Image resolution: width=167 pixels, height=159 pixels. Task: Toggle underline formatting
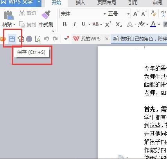click(x=83, y=24)
